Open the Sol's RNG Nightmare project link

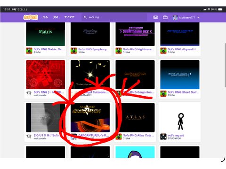click(x=139, y=49)
